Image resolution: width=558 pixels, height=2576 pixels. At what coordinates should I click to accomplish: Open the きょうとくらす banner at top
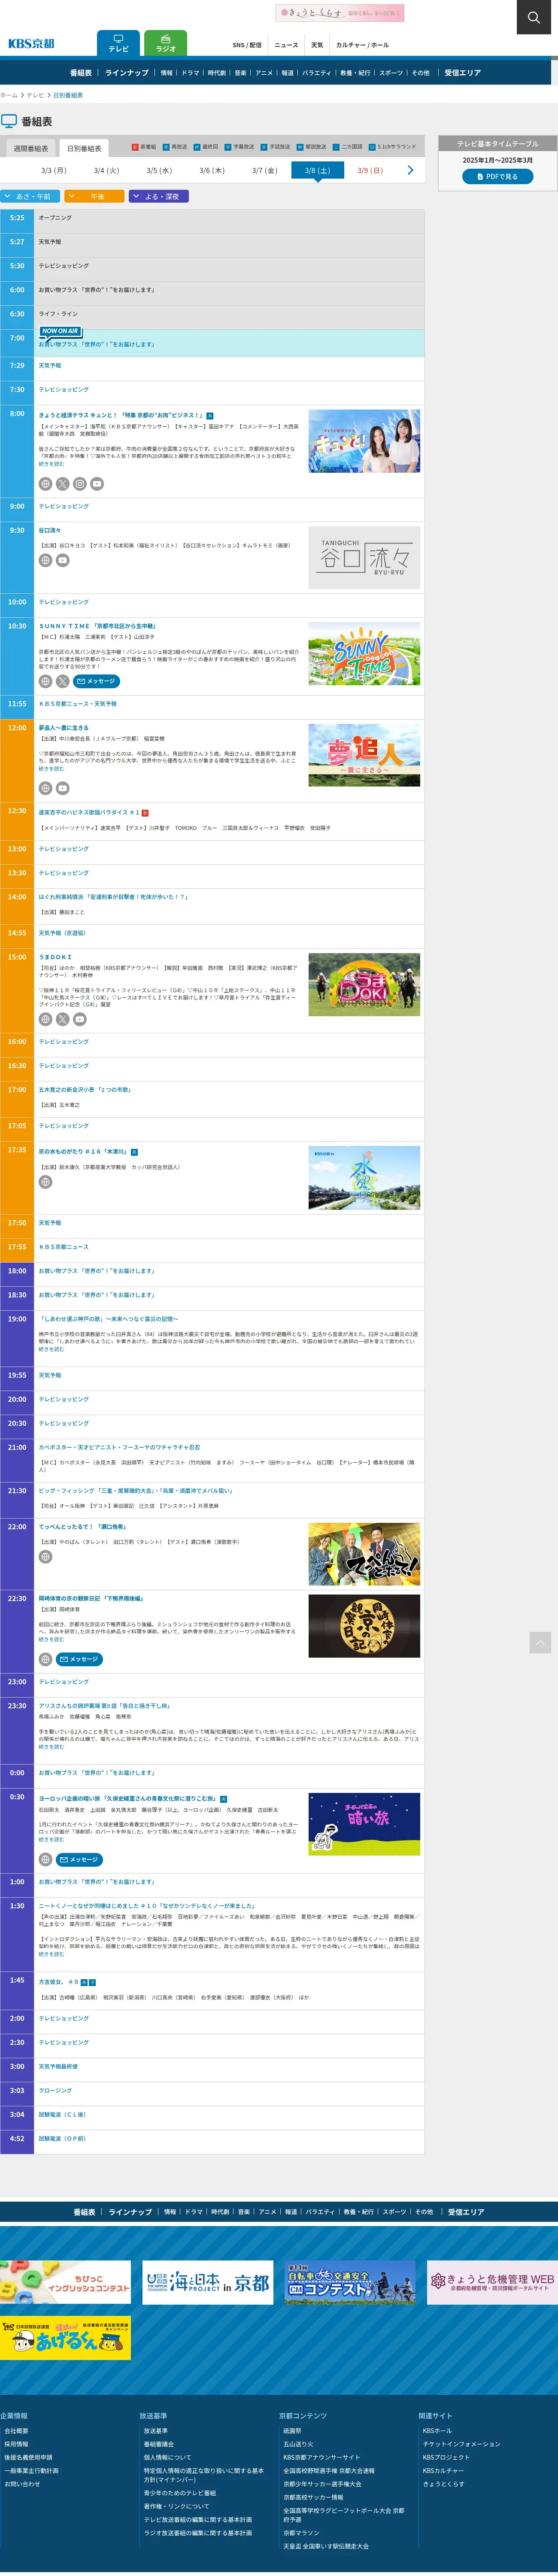(340, 13)
